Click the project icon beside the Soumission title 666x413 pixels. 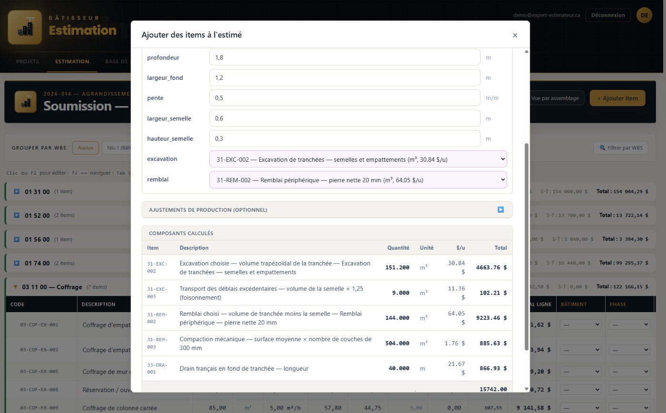point(25,102)
